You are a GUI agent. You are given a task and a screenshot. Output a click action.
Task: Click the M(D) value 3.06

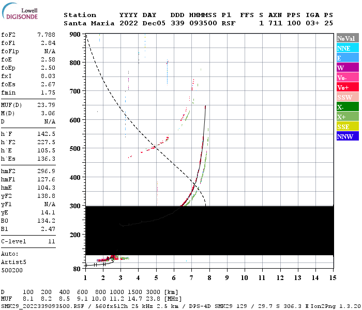click(48, 113)
